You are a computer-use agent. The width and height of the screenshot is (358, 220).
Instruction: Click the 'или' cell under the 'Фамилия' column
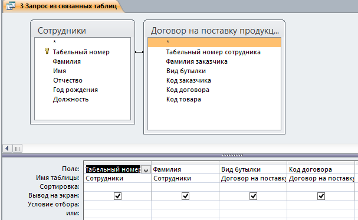point(185,214)
